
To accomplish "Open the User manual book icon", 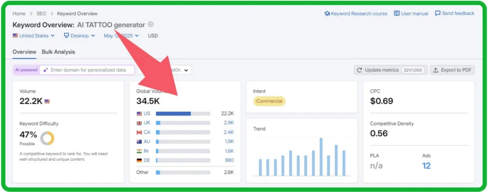I will point(397,14).
